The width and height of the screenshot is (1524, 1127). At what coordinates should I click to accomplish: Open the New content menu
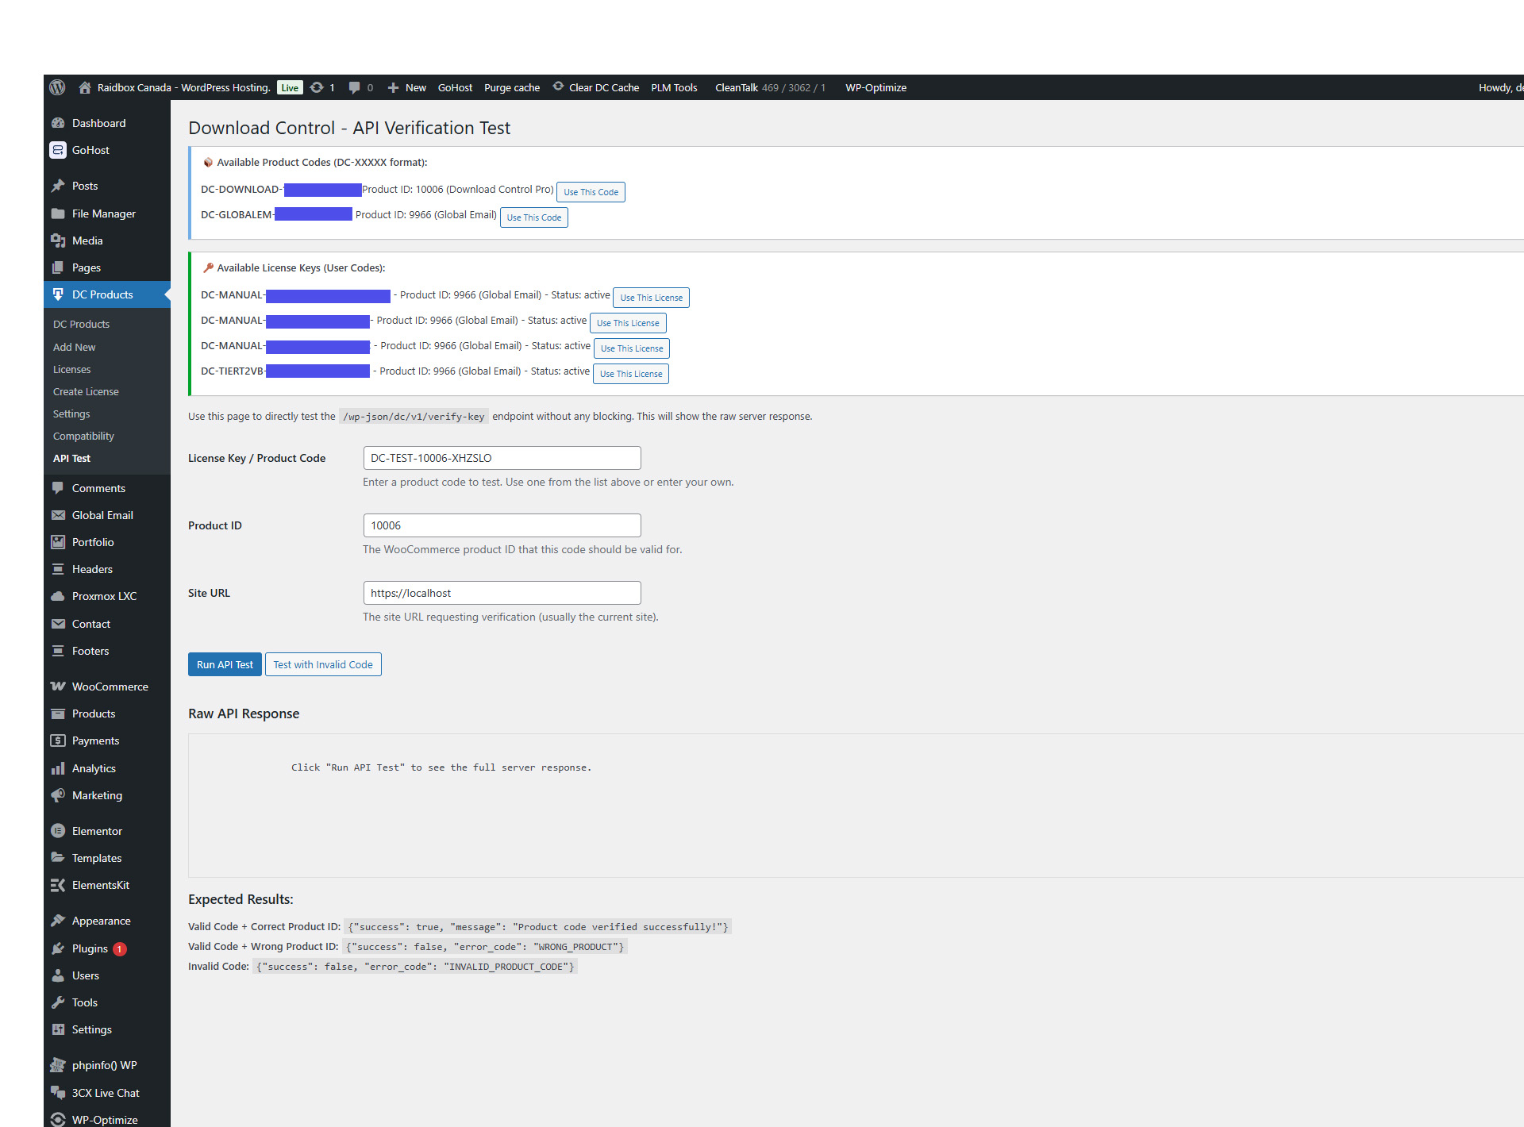pyautogui.click(x=406, y=87)
